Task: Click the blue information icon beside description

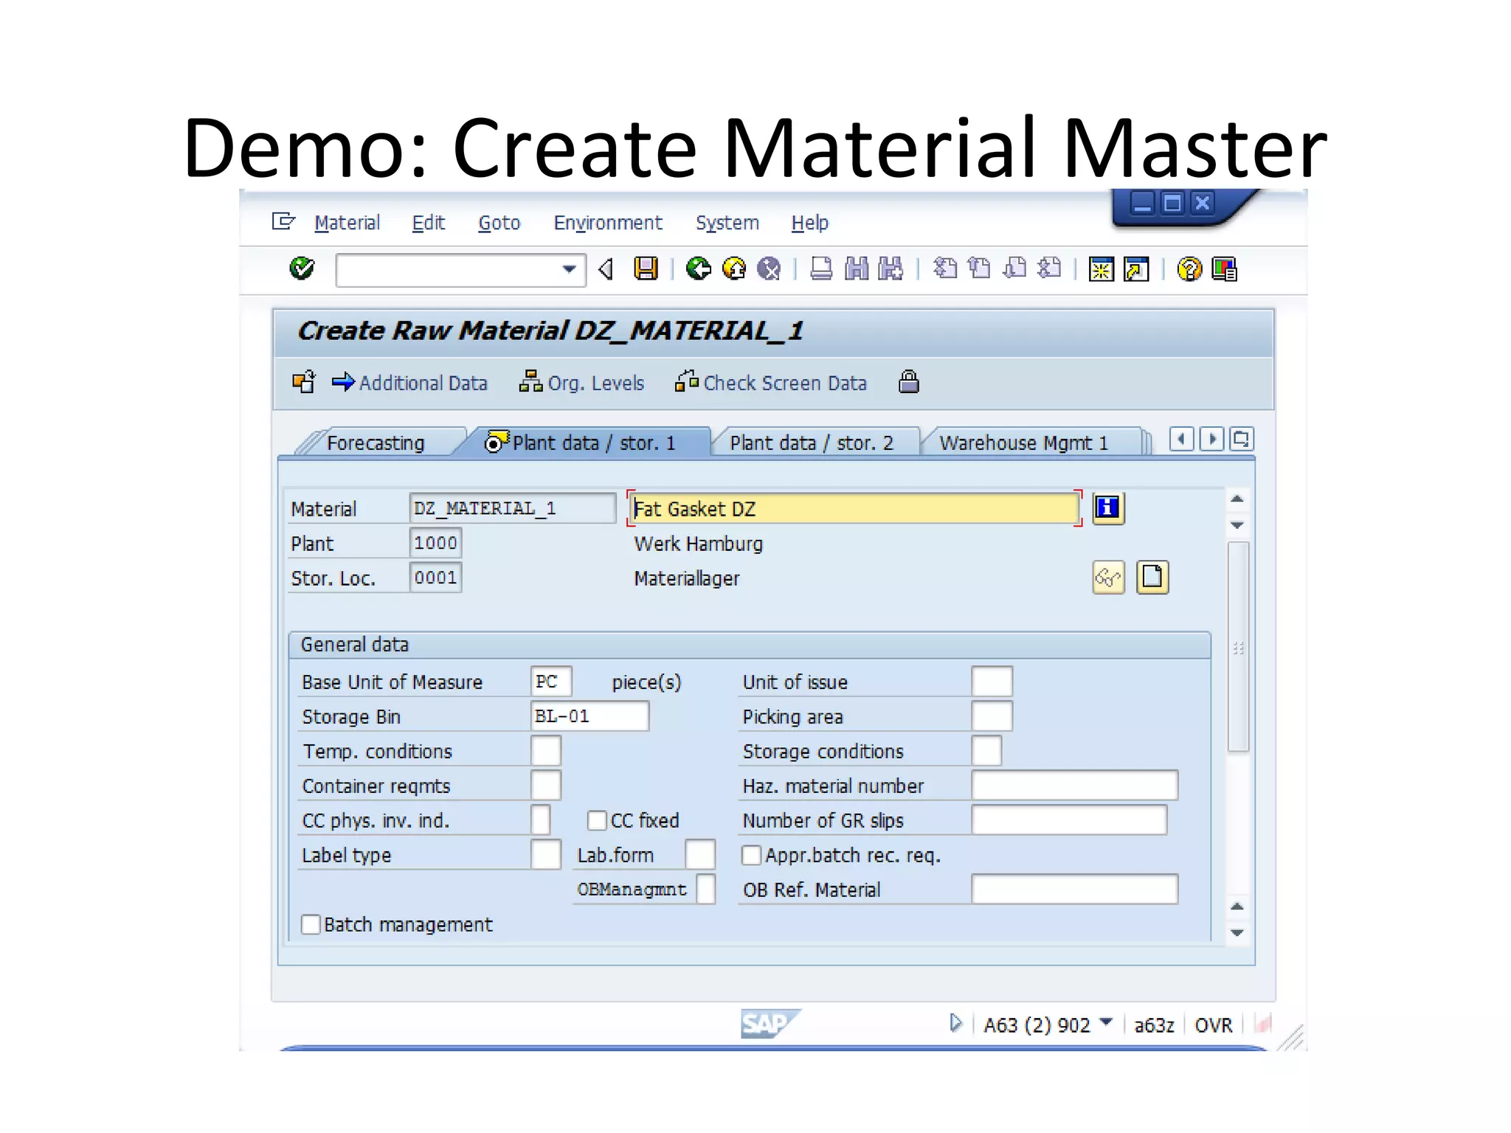Action: coord(1107,508)
